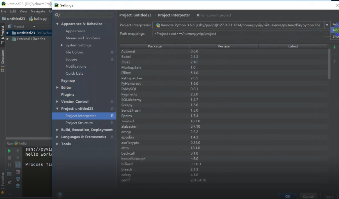Click the untitled23 breadcrumb in navigation bar

(x=13, y=19)
